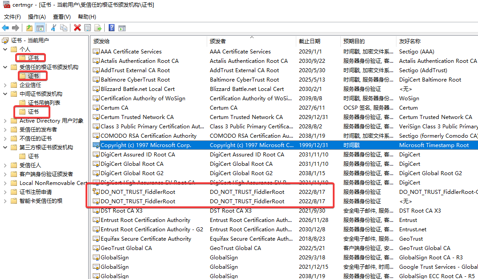
Task: Collapse the 个人 tree node
Action: 5,49
